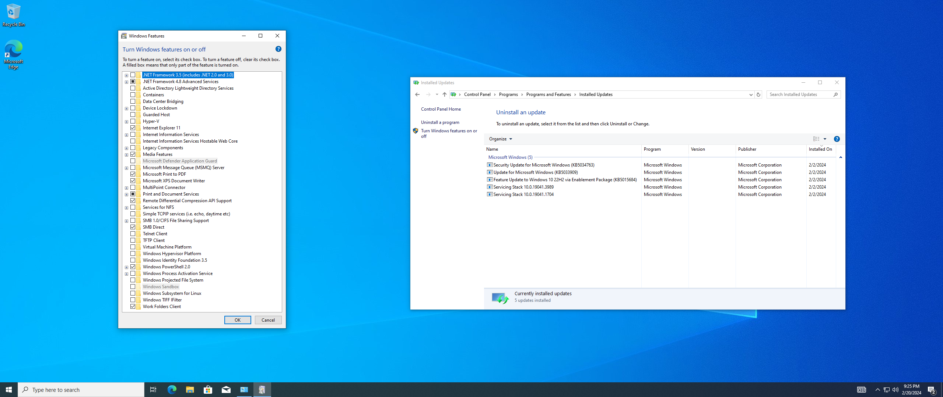Viewport: 943px width, 397px height.
Task: Open the Organize dropdown menu
Action: (x=500, y=139)
